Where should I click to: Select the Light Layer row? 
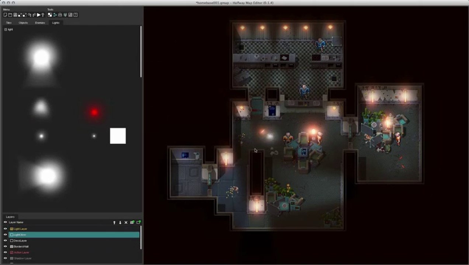coord(74,229)
